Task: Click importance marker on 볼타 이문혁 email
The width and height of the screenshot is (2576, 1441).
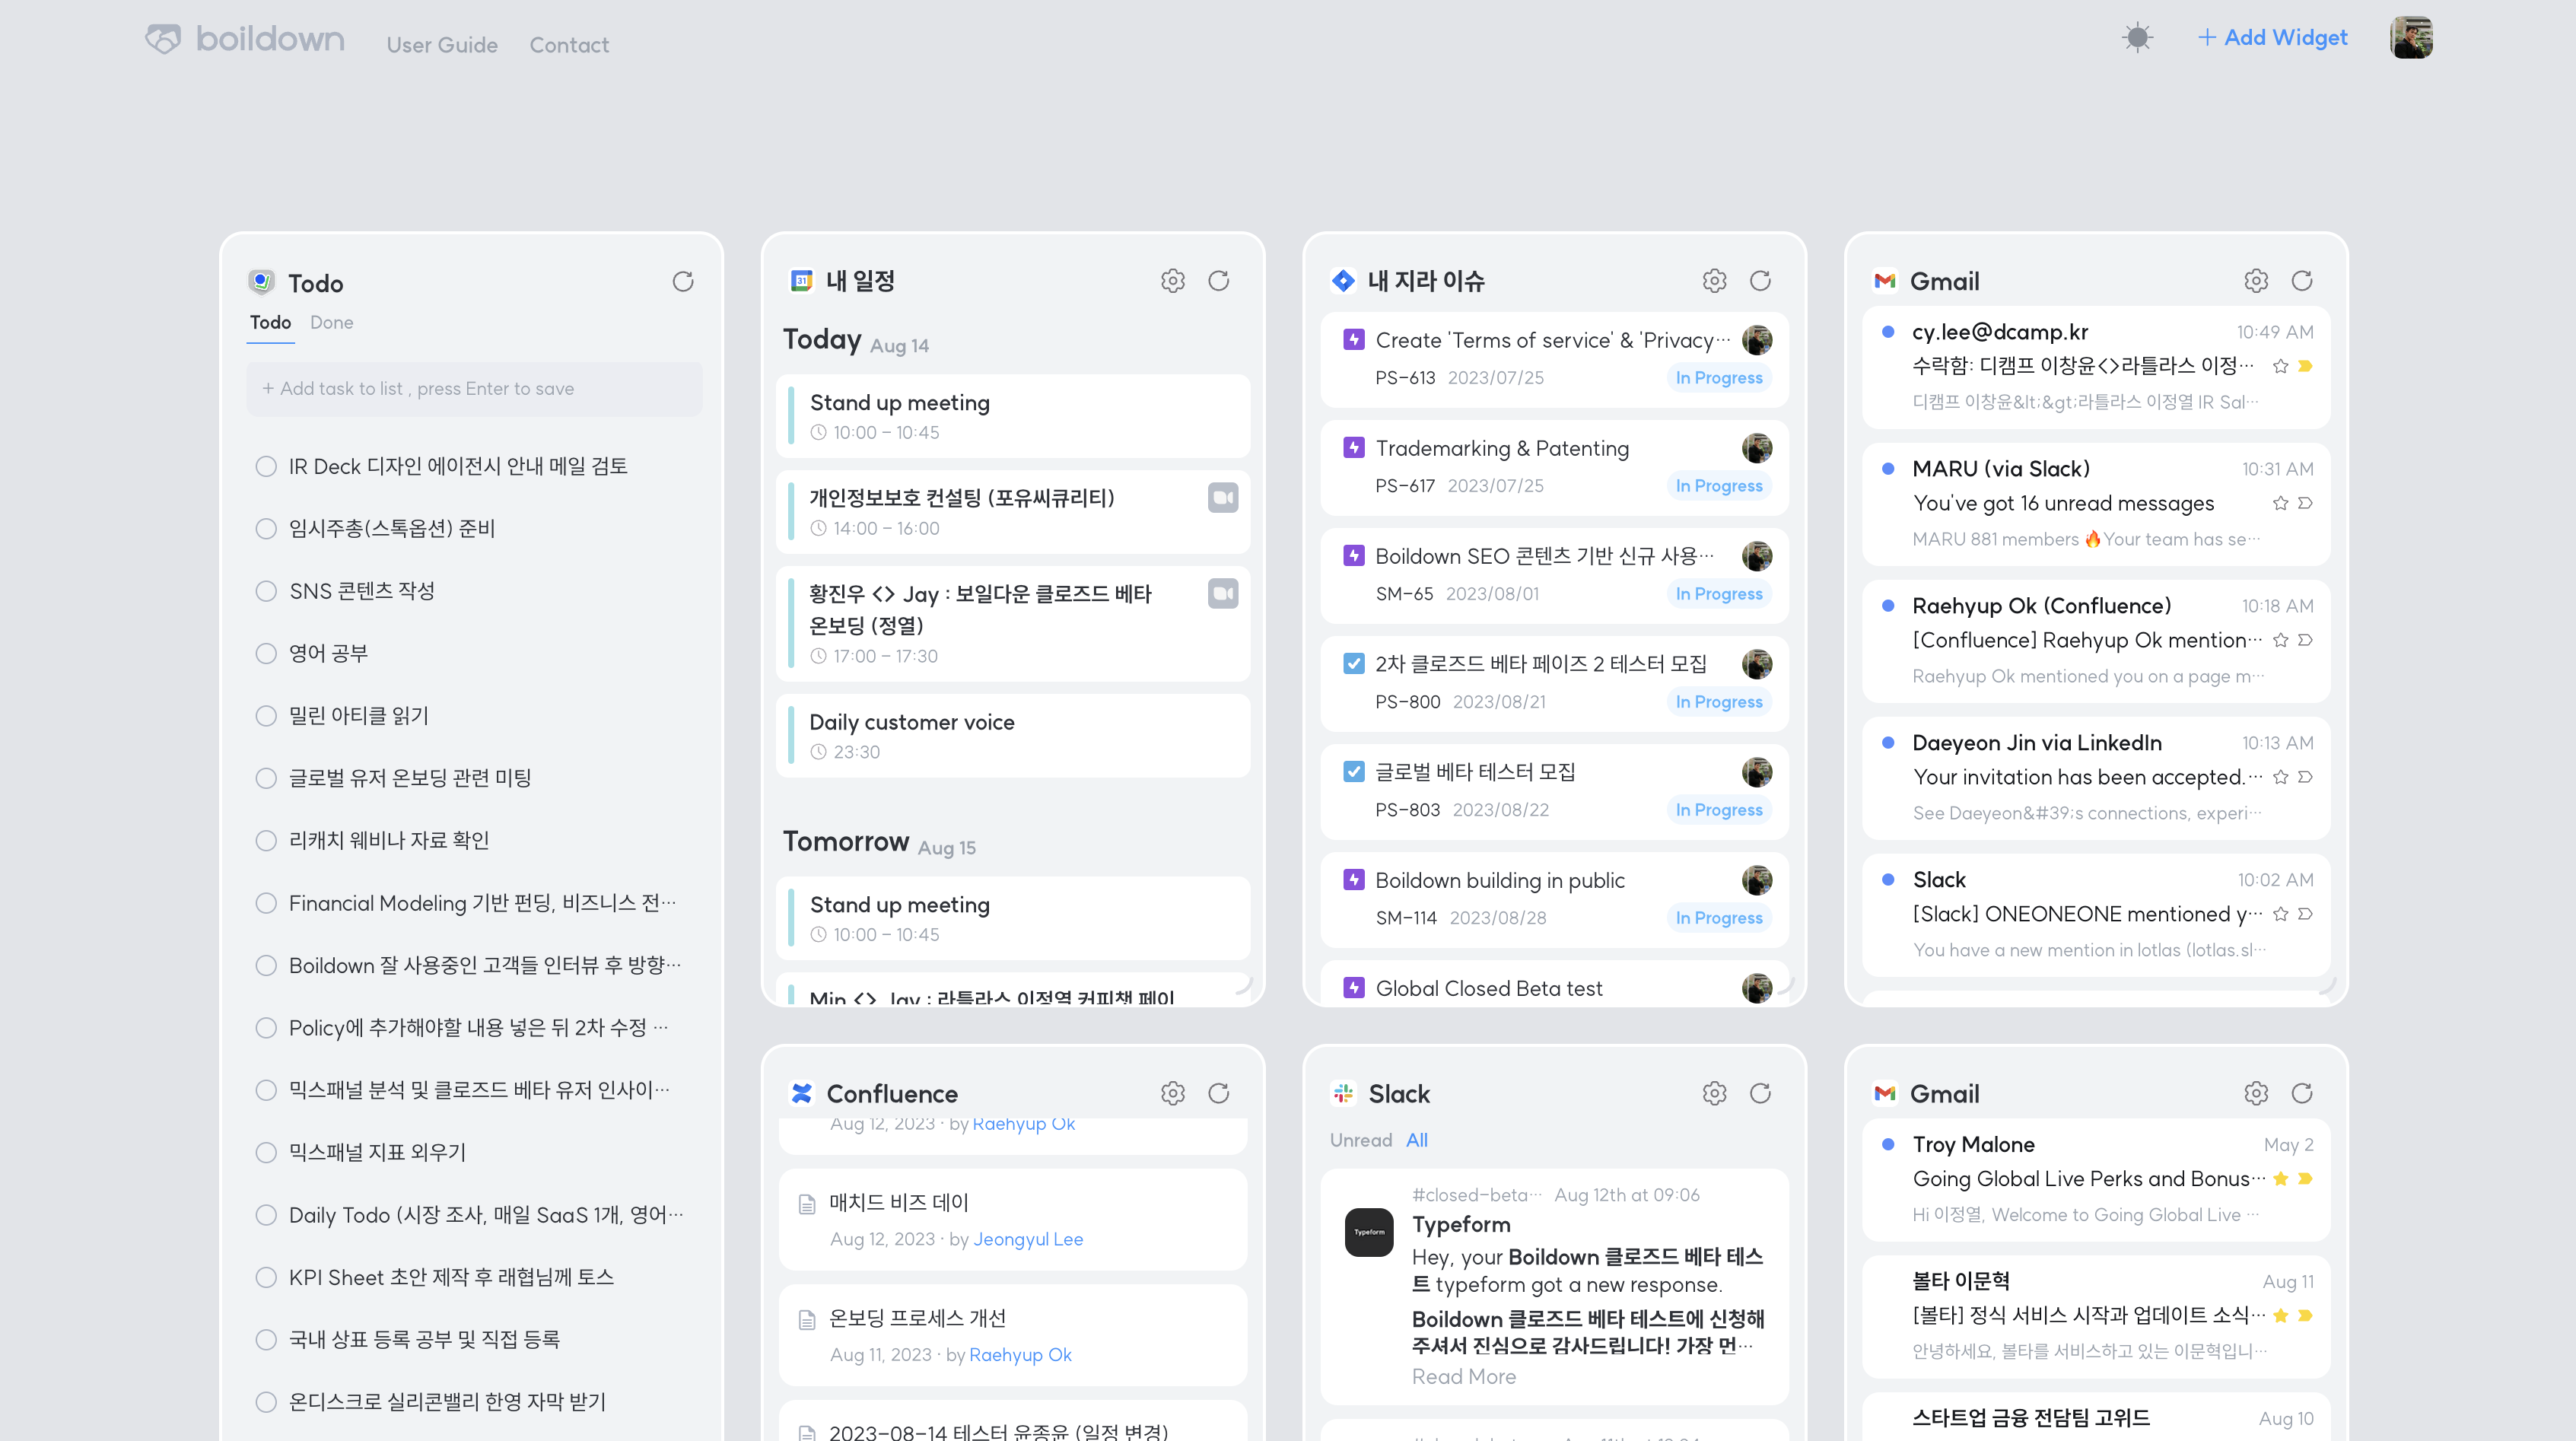Action: (x=2305, y=1316)
